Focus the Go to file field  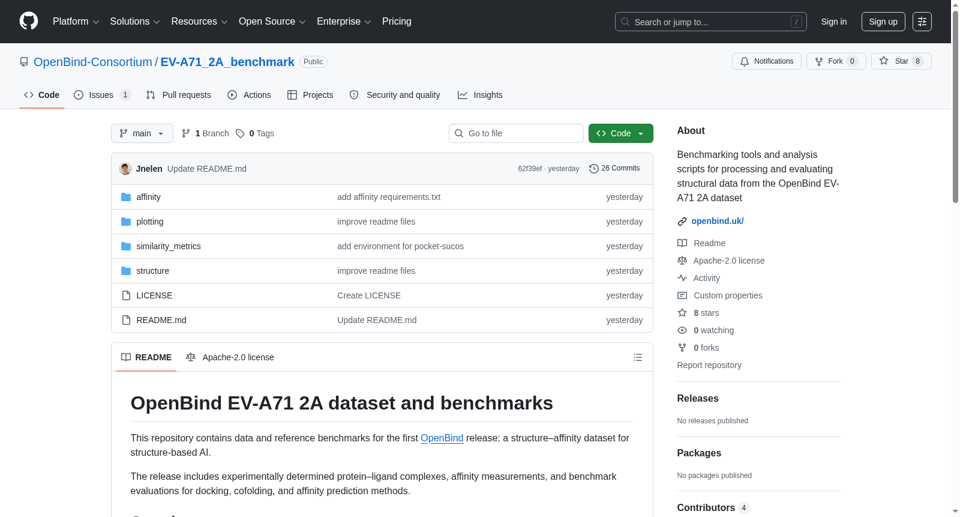coord(516,133)
